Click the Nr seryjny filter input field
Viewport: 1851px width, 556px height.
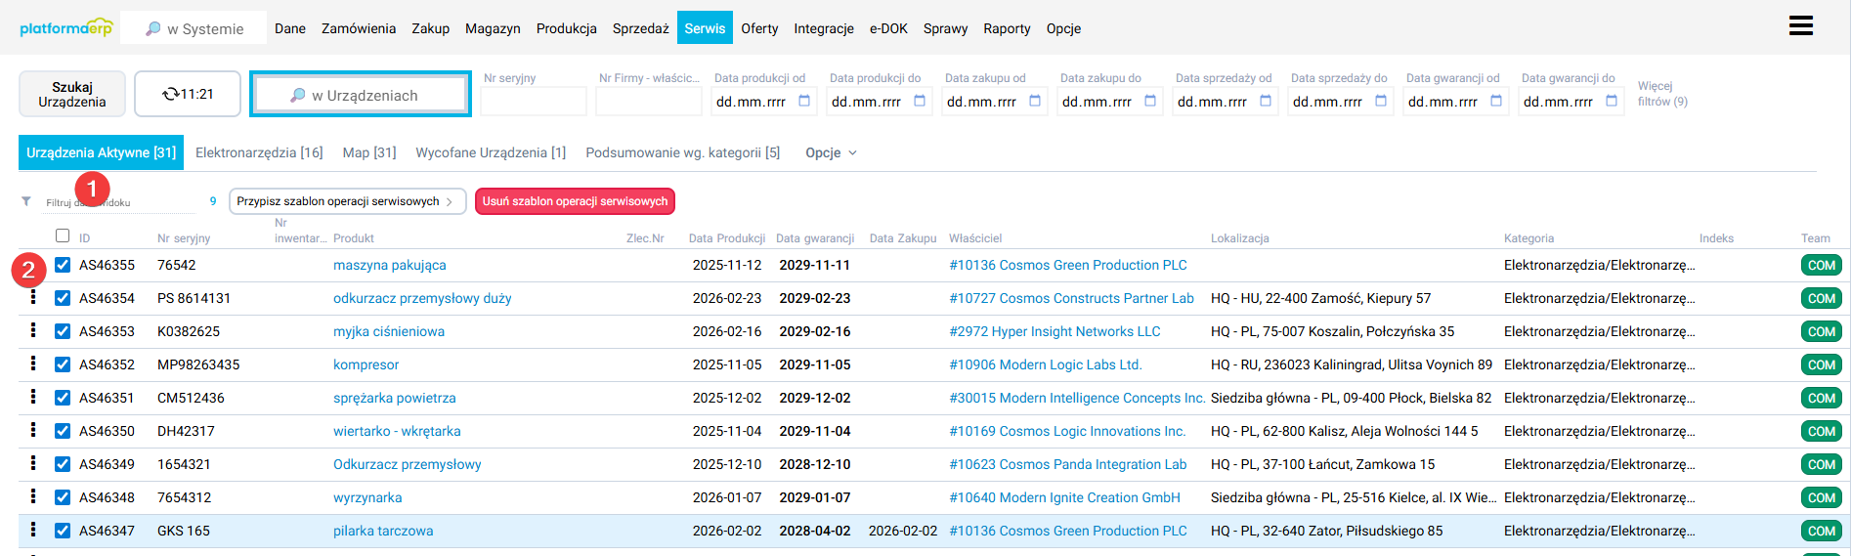click(533, 102)
